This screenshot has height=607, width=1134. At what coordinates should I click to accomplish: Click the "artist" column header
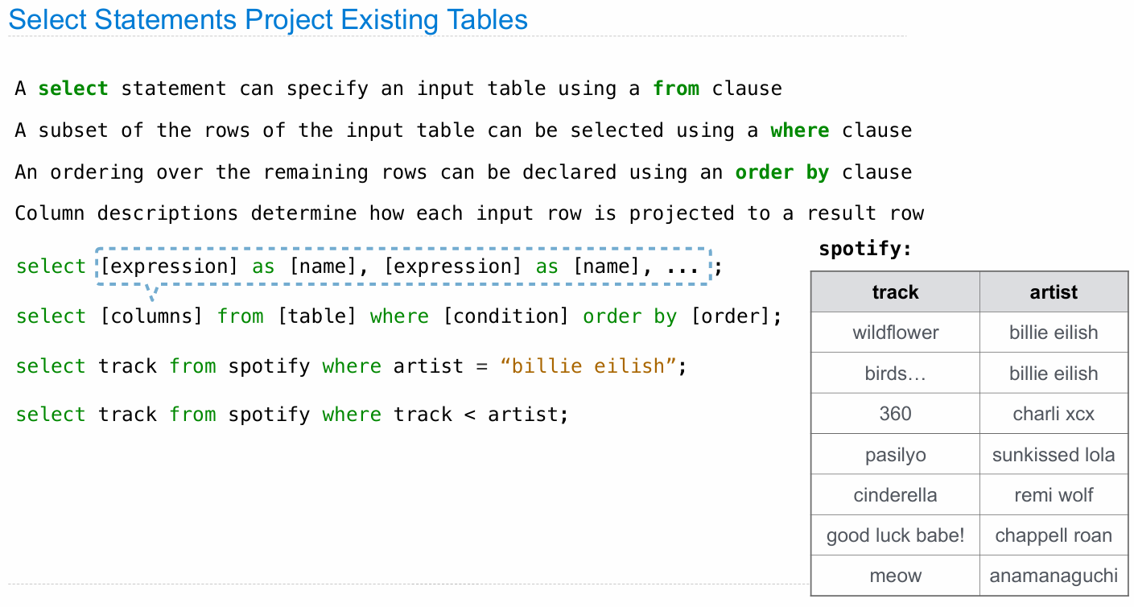[x=1054, y=292]
